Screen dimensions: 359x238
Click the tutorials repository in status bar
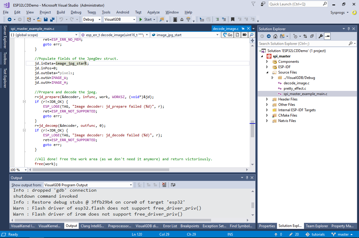point(315,234)
